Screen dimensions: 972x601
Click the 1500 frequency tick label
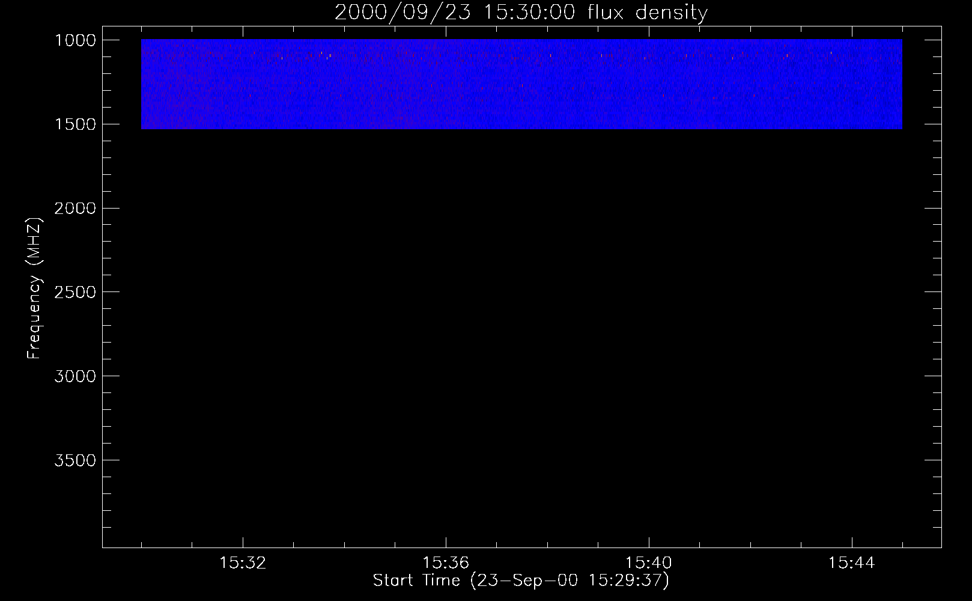click(75, 124)
